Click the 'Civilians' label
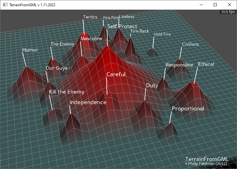This screenshot has height=169, width=237. [x=190, y=44]
